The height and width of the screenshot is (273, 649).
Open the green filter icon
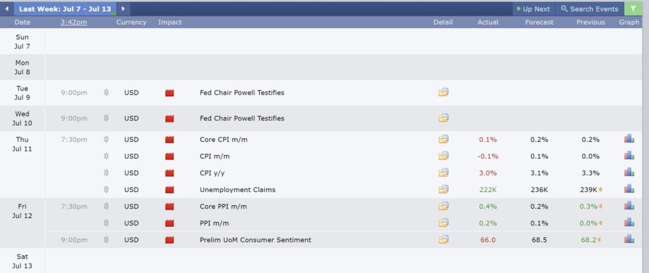pos(633,9)
